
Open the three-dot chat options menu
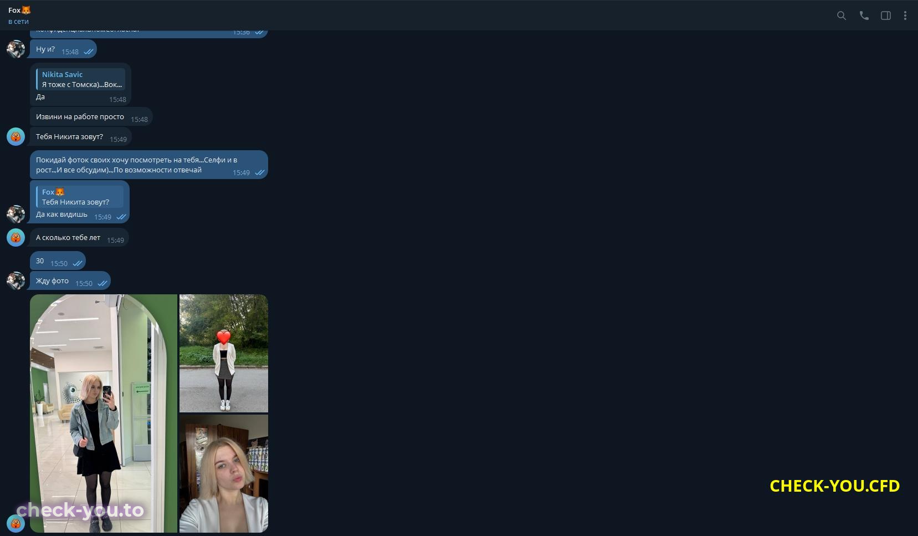pos(905,16)
